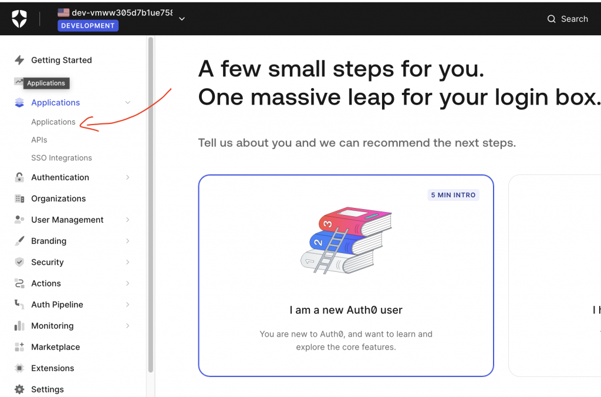
Task: Open the Applications sub-item
Action: 53,122
